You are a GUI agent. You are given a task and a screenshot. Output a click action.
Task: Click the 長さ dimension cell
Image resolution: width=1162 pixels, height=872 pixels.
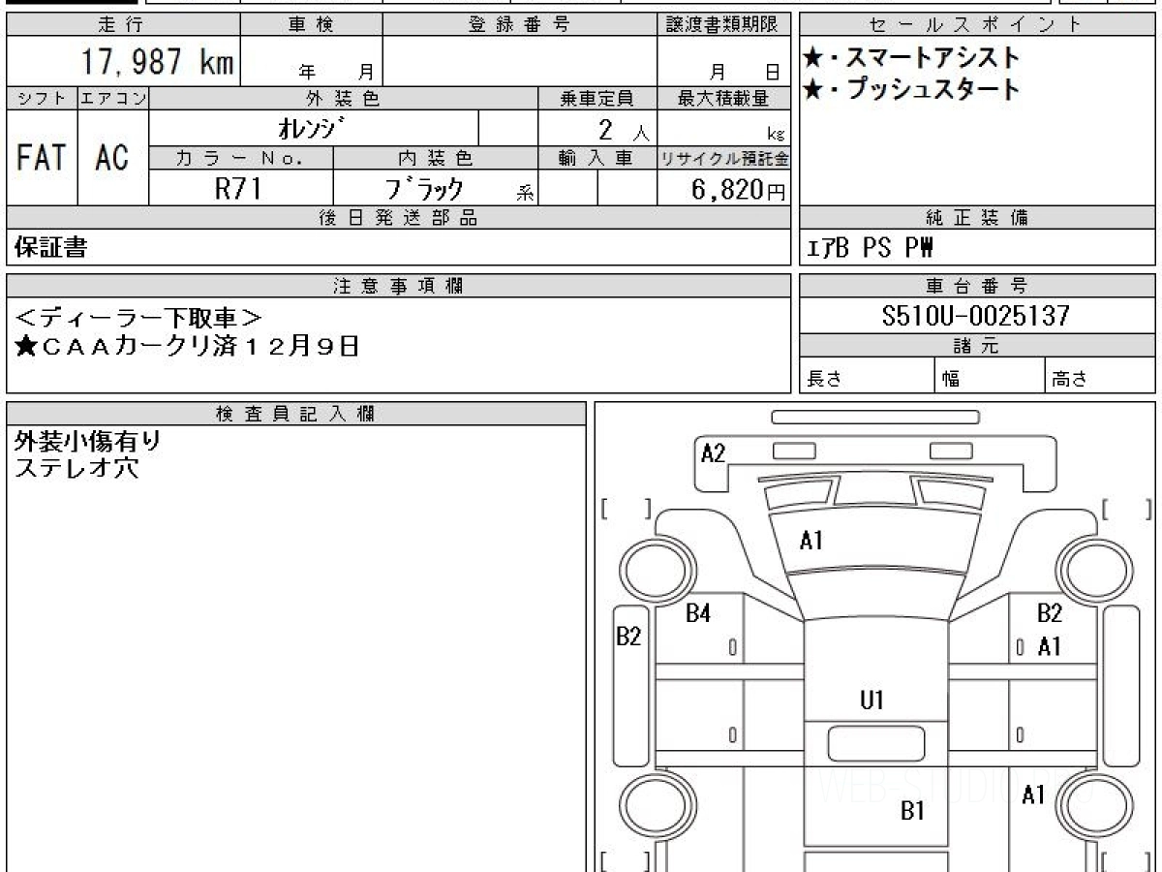pyautogui.click(x=867, y=377)
